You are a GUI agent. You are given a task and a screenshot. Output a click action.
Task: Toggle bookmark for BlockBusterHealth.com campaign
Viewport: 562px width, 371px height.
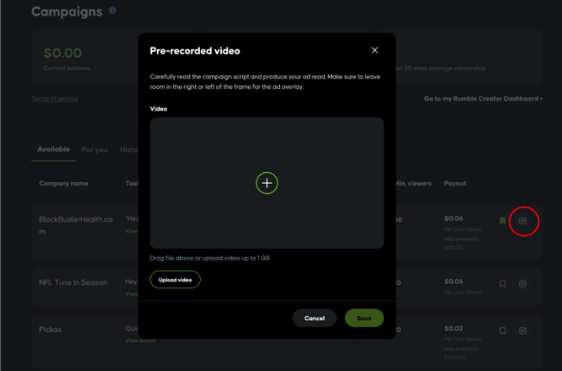point(503,220)
